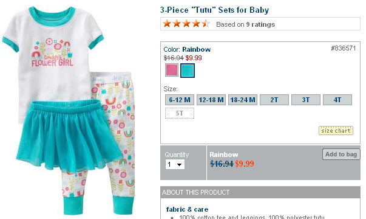Image resolution: width=366 pixels, height=219 pixels.
Task: Click the star rating icons
Action: click(186, 24)
